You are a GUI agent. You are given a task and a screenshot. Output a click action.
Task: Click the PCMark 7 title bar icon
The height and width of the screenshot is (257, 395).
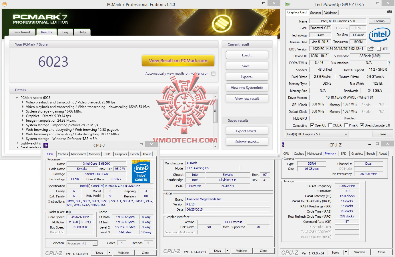click(x=4, y=4)
